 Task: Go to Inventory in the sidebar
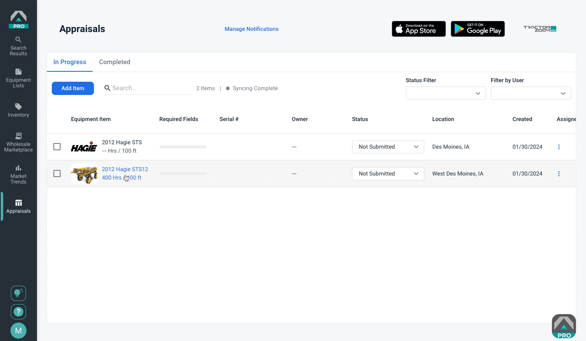click(x=18, y=111)
